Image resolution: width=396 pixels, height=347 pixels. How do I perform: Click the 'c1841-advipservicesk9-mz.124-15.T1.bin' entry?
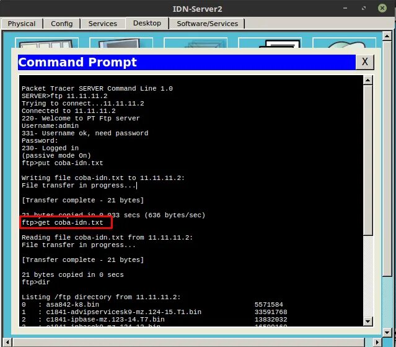coord(123,312)
